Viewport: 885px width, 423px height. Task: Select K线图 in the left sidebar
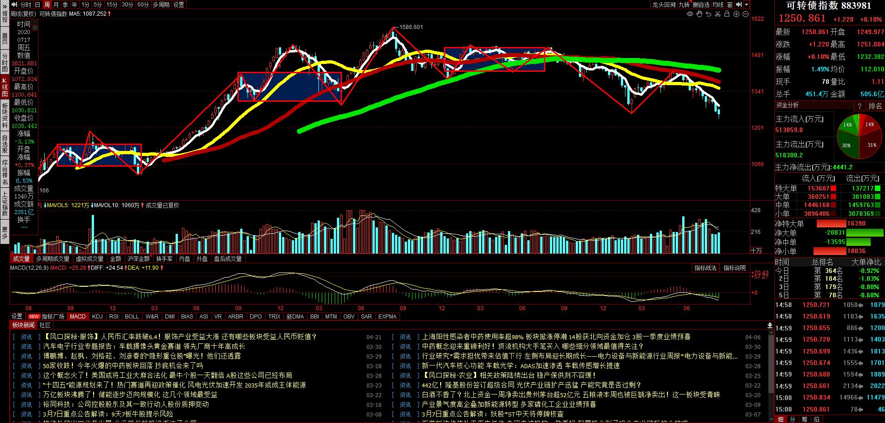pyautogui.click(x=5, y=87)
